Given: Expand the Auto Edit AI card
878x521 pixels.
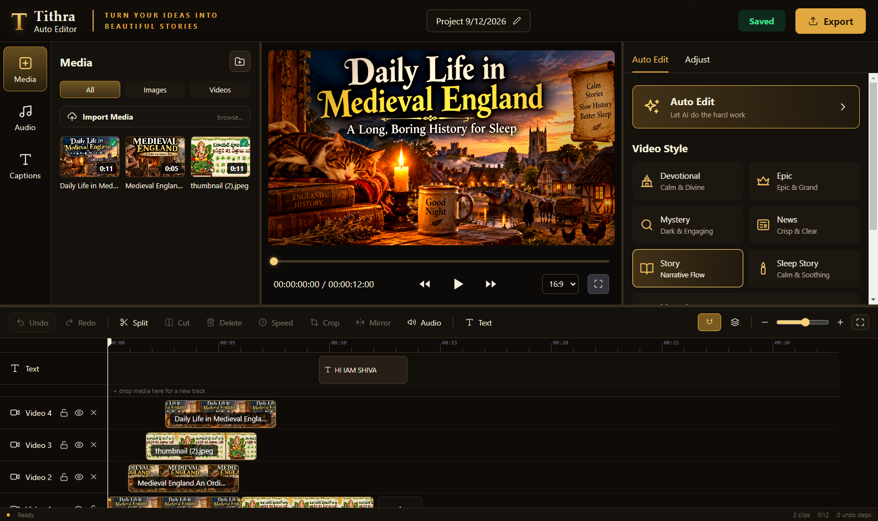Looking at the screenshot, I should [746, 107].
